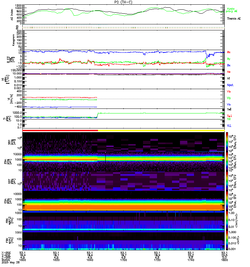Click the yellow segment of the region indicator bar
This screenshot has height=267, width=250.
[161, 130]
